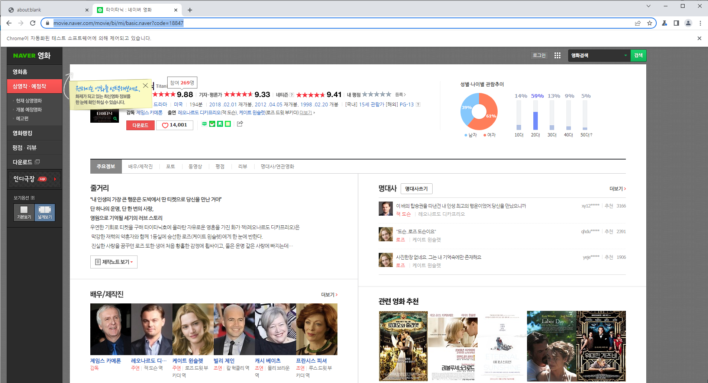Screen dimensions: 708x383
Task: Expand cast list with 더보기 arrow
Action: point(307,113)
